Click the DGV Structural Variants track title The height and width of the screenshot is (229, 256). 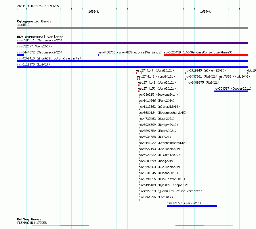point(40,37)
